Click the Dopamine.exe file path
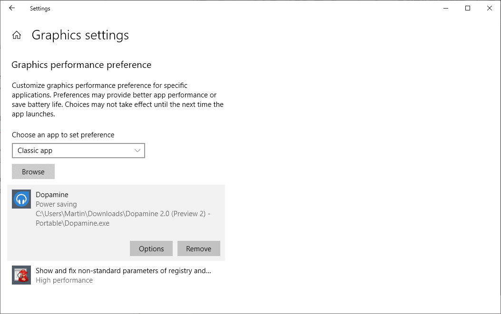 tap(123, 219)
